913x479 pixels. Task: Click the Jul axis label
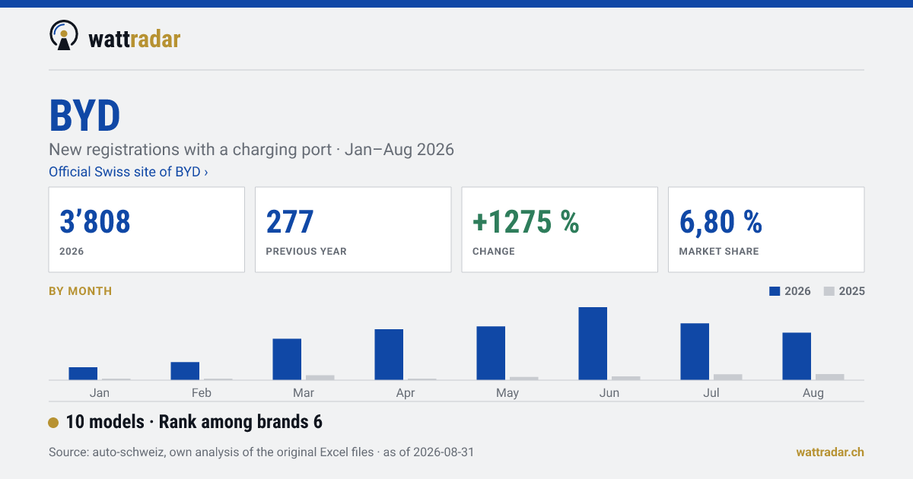click(711, 393)
